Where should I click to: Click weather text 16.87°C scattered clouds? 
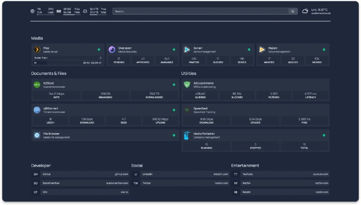321,11
